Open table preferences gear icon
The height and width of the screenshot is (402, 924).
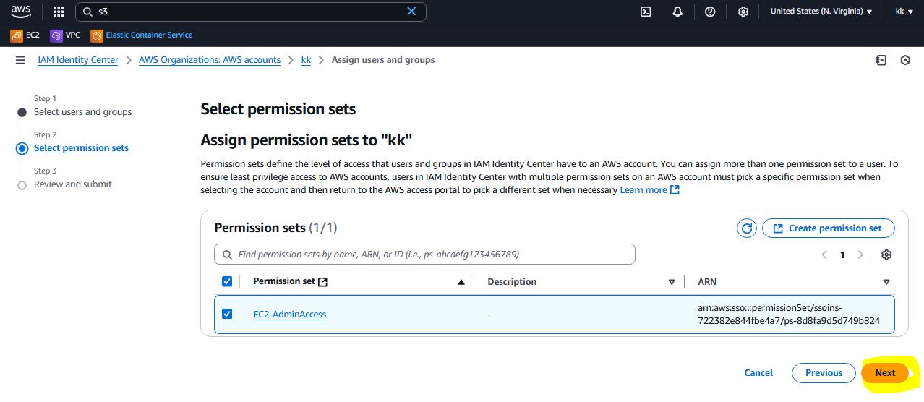coord(886,255)
